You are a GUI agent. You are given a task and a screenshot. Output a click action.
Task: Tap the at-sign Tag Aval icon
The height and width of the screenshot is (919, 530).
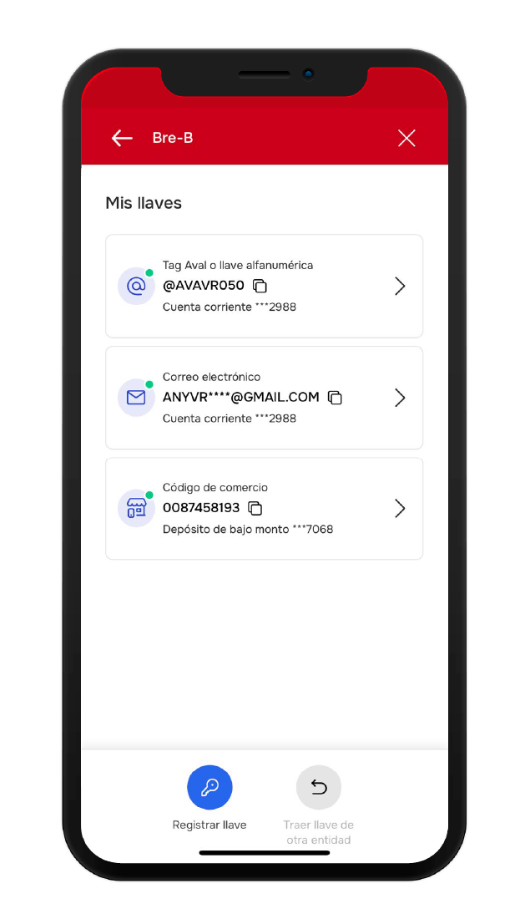pos(136,286)
